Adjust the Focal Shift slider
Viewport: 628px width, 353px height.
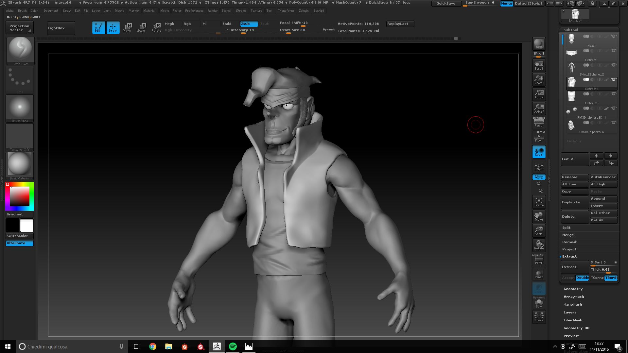307,23
